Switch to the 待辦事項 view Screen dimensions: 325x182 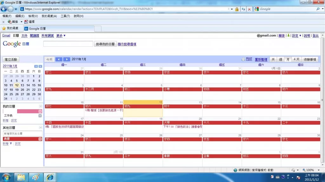point(310,60)
